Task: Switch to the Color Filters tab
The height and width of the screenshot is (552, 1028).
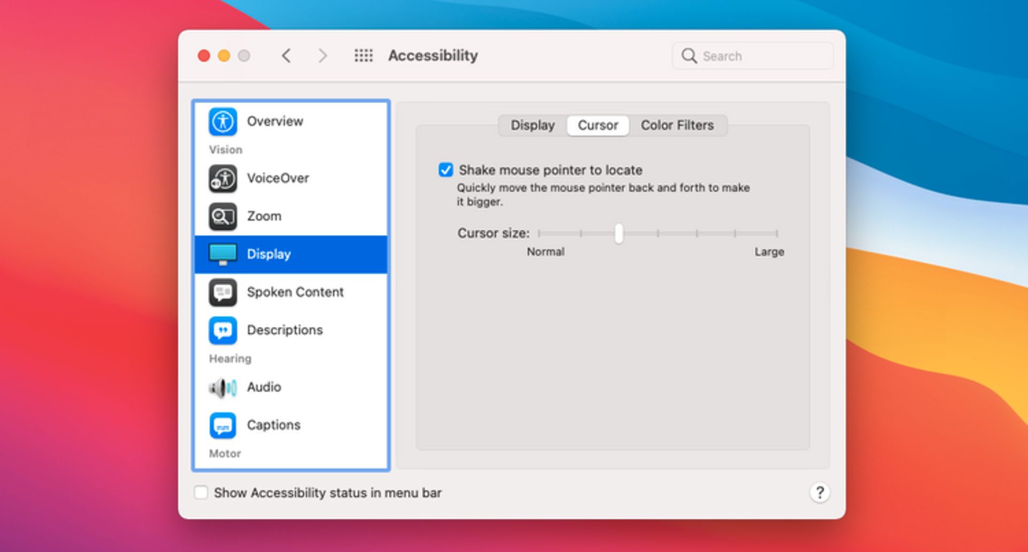Action: pyautogui.click(x=677, y=126)
